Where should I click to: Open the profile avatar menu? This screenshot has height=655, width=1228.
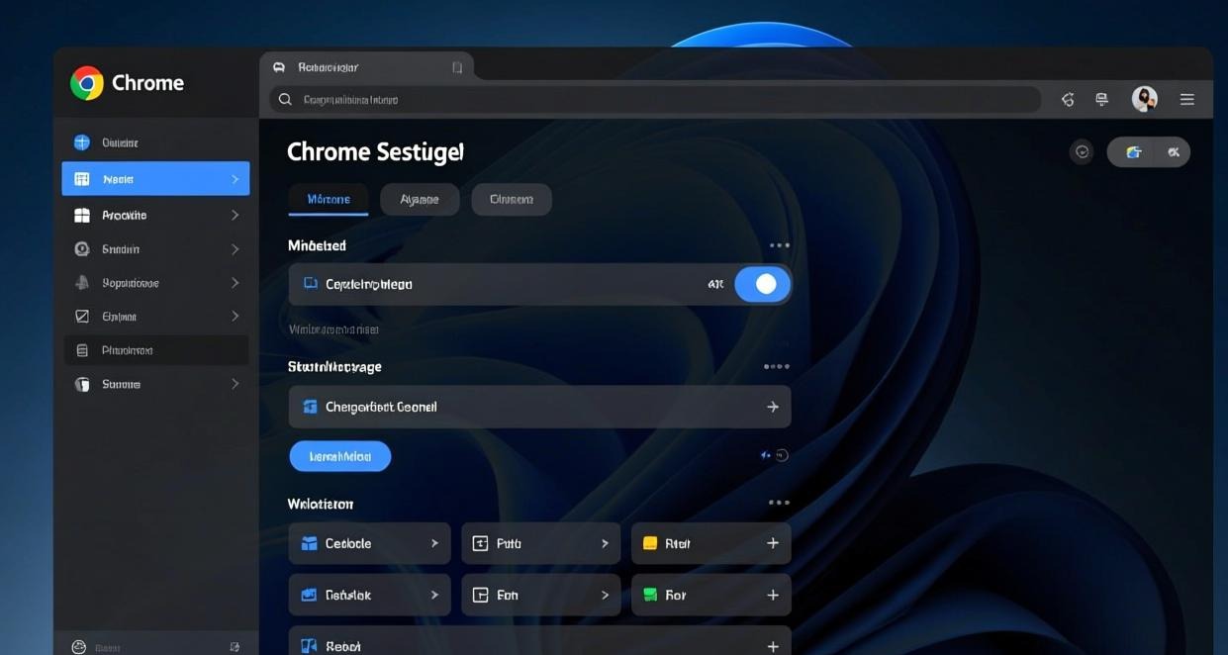[1145, 98]
